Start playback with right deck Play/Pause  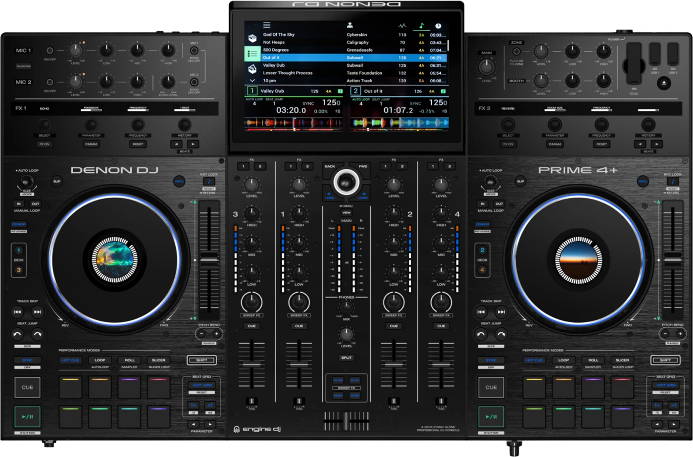[x=491, y=417]
